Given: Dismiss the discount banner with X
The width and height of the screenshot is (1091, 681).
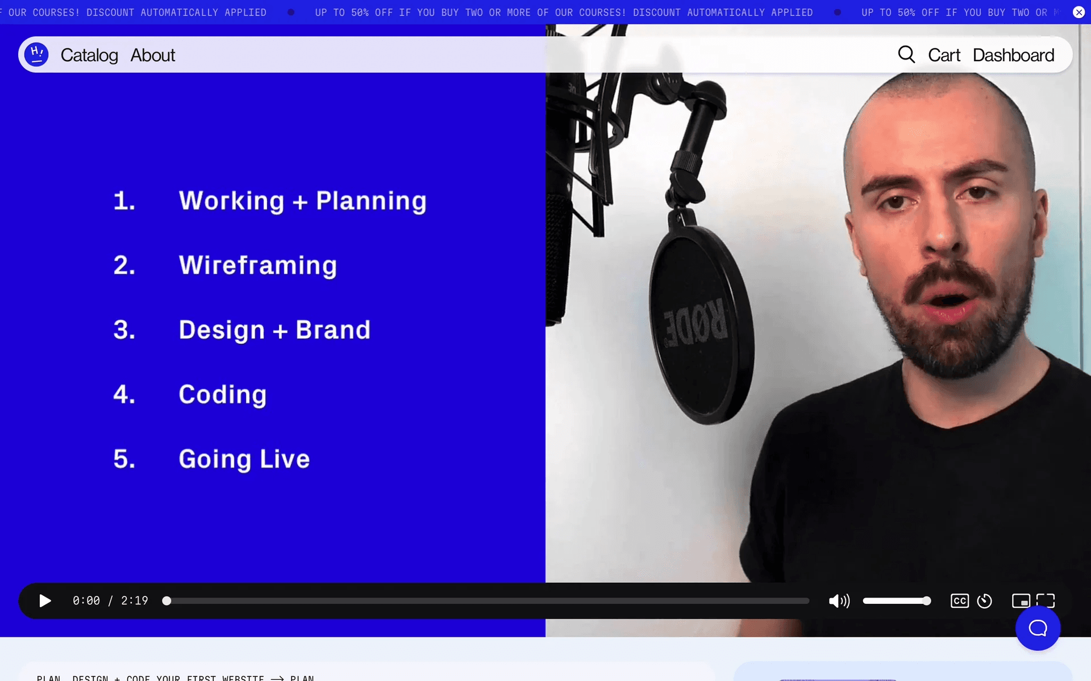Looking at the screenshot, I should [1078, 12].
